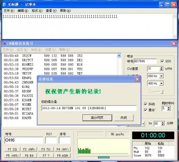The image size is (179, 162).
Task: Open the 帮助 menu in Notepad
Action: pyautogui.click(x=65, y=11)
